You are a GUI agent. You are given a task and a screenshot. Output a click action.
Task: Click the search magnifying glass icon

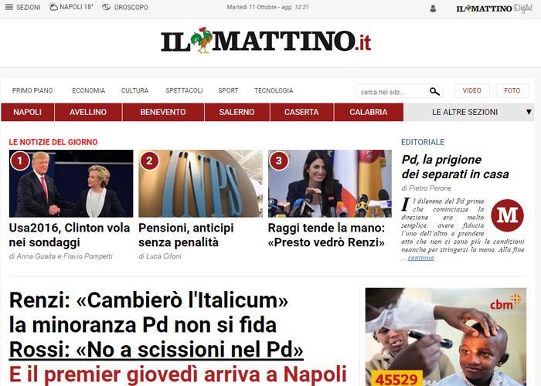click(x=434, y=91)
